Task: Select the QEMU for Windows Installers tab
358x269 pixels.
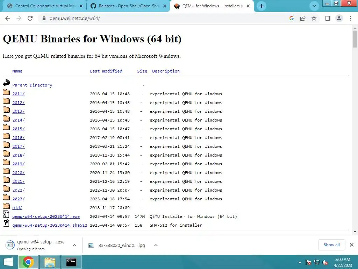Action: pos(211,6)
